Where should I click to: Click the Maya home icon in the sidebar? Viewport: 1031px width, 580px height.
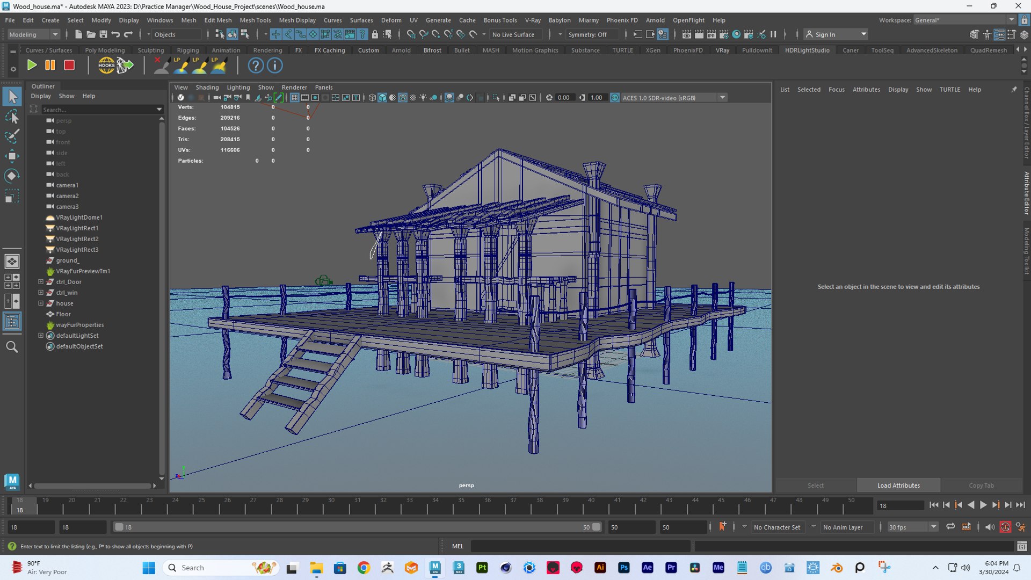(x=12, y=482)
